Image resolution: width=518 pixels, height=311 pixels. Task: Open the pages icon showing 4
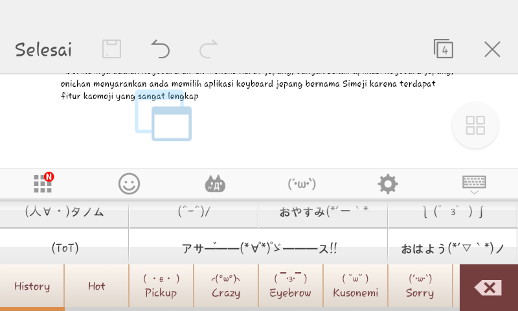444,49
